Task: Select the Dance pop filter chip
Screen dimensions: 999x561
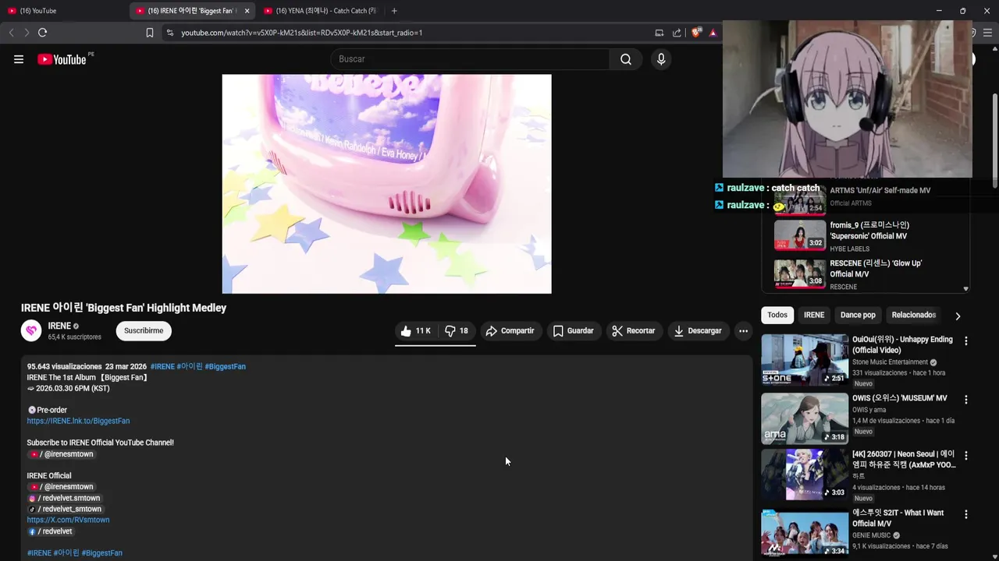Action: click(858, 315)
